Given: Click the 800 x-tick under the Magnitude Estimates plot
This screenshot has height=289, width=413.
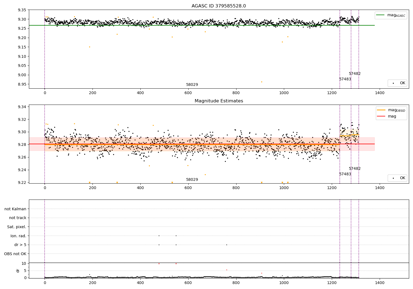Looking at the screenshot, I should point(236,188).
